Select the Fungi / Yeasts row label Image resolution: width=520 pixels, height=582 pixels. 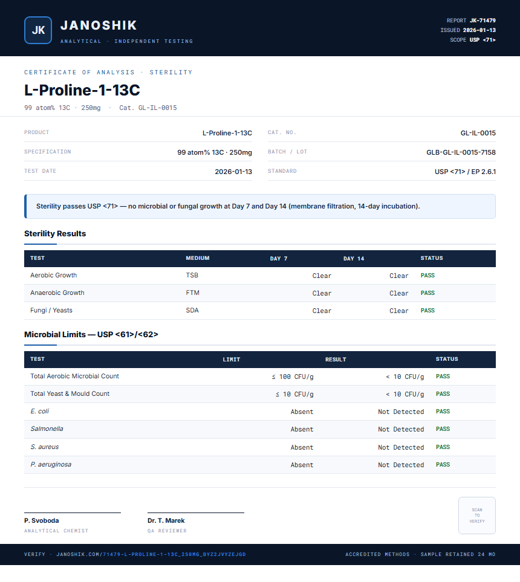click(51, 310)
